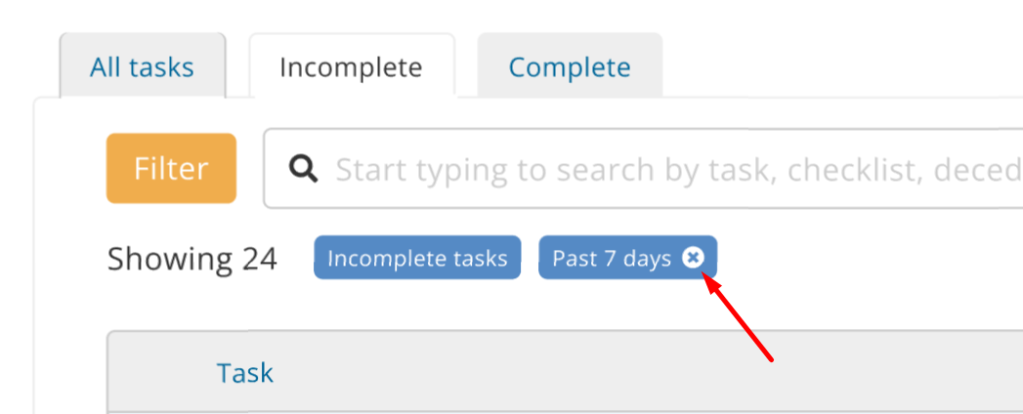Image resolution: width=1023 pixels, height=414 pixels.
Task: Click the blank panel area right of the filter chips
Action: (x=868, y=258)
